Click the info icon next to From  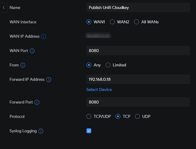(x=23, y=65)
